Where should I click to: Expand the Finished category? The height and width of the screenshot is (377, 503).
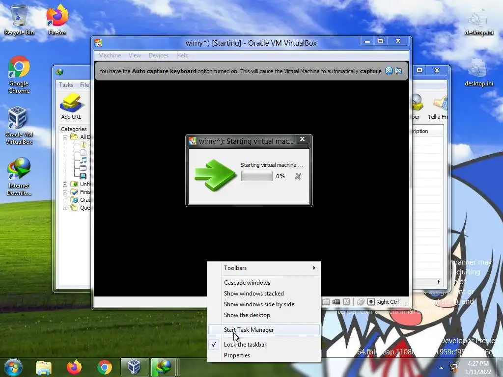click(65, 192)
